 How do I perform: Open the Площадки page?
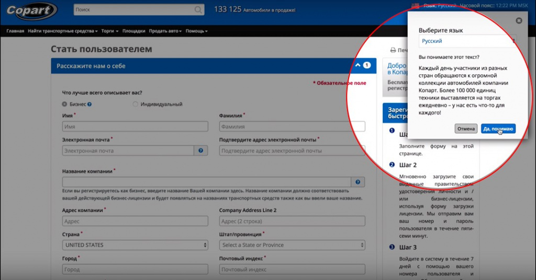point(133,31)
